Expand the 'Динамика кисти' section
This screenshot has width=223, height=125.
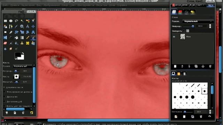point(4,87)
